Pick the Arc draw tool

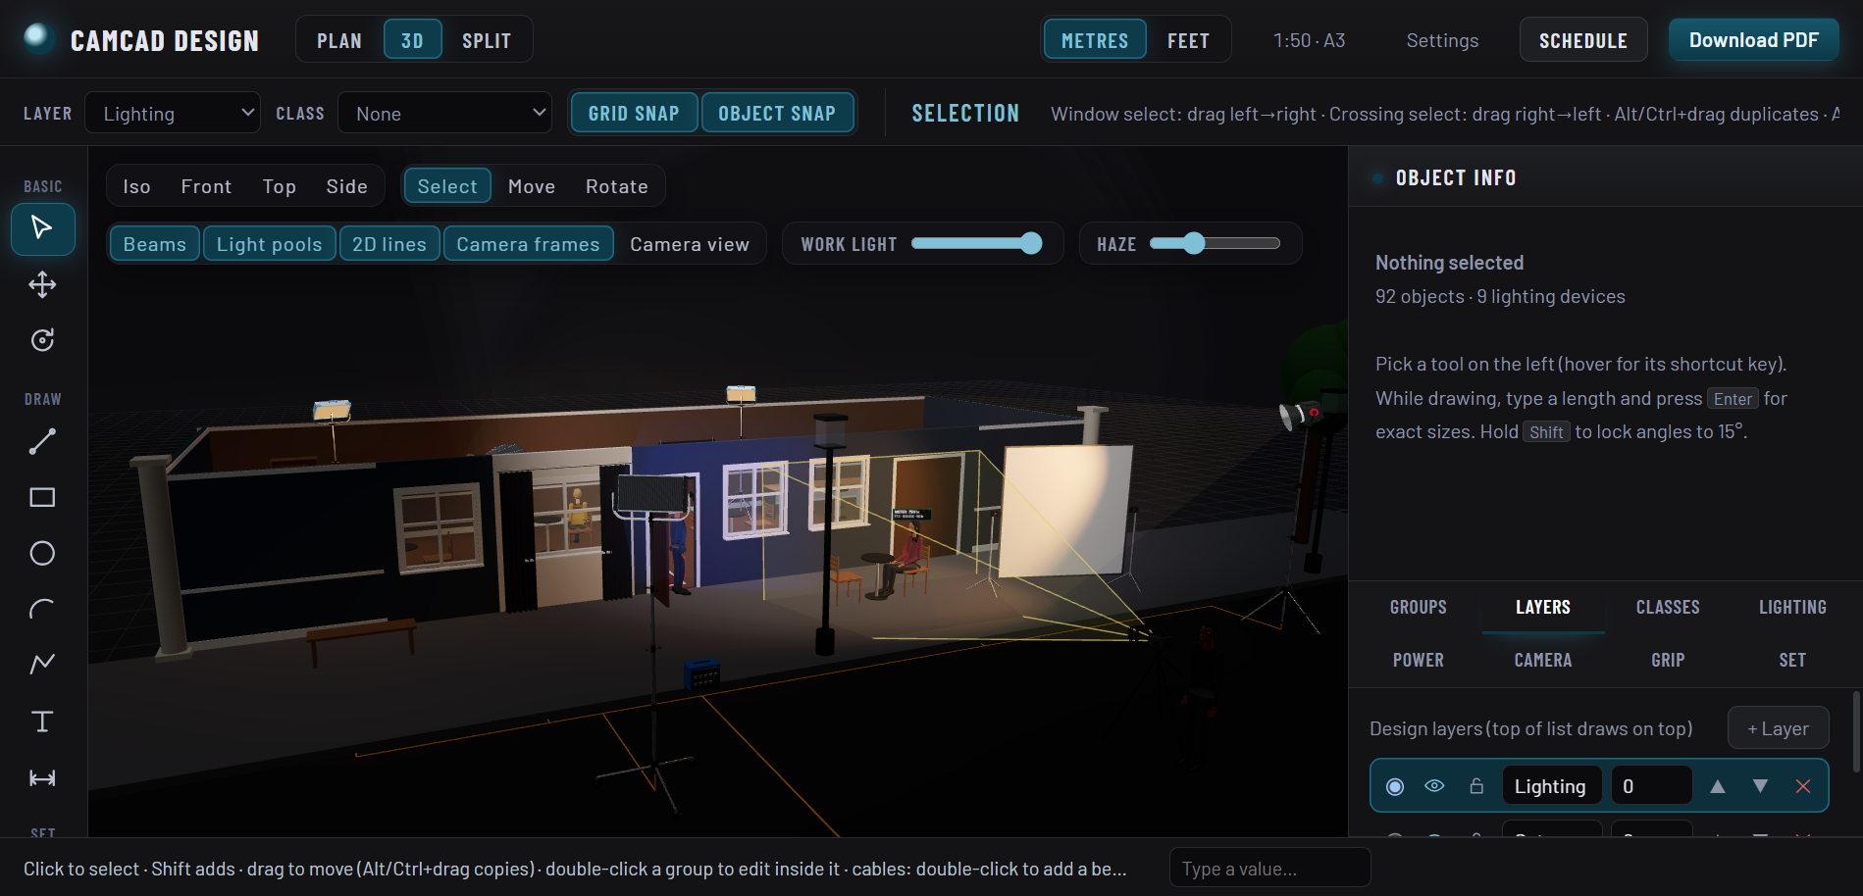(42, 610)
